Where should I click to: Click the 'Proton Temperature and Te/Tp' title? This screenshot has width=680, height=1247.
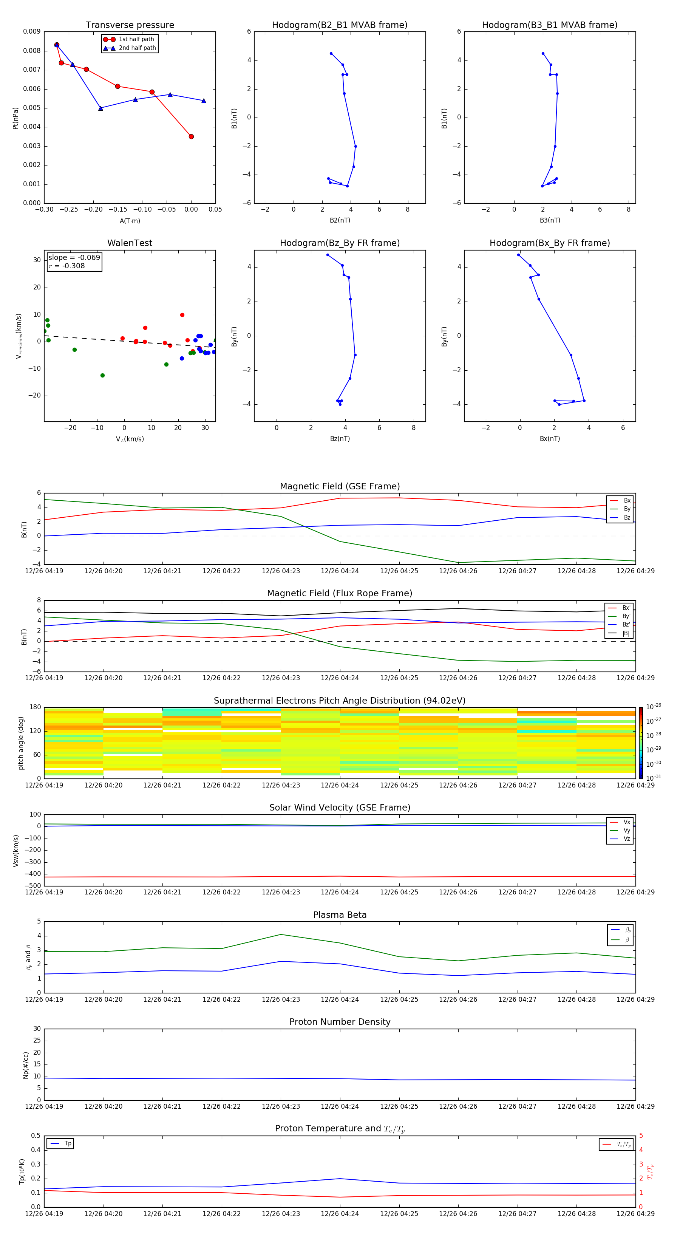tap(340, 1129)
